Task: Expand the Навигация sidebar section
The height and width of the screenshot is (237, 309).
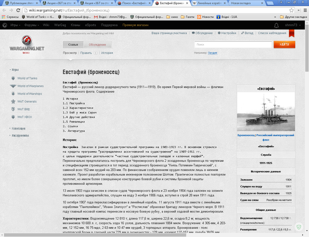Action: 17,128
